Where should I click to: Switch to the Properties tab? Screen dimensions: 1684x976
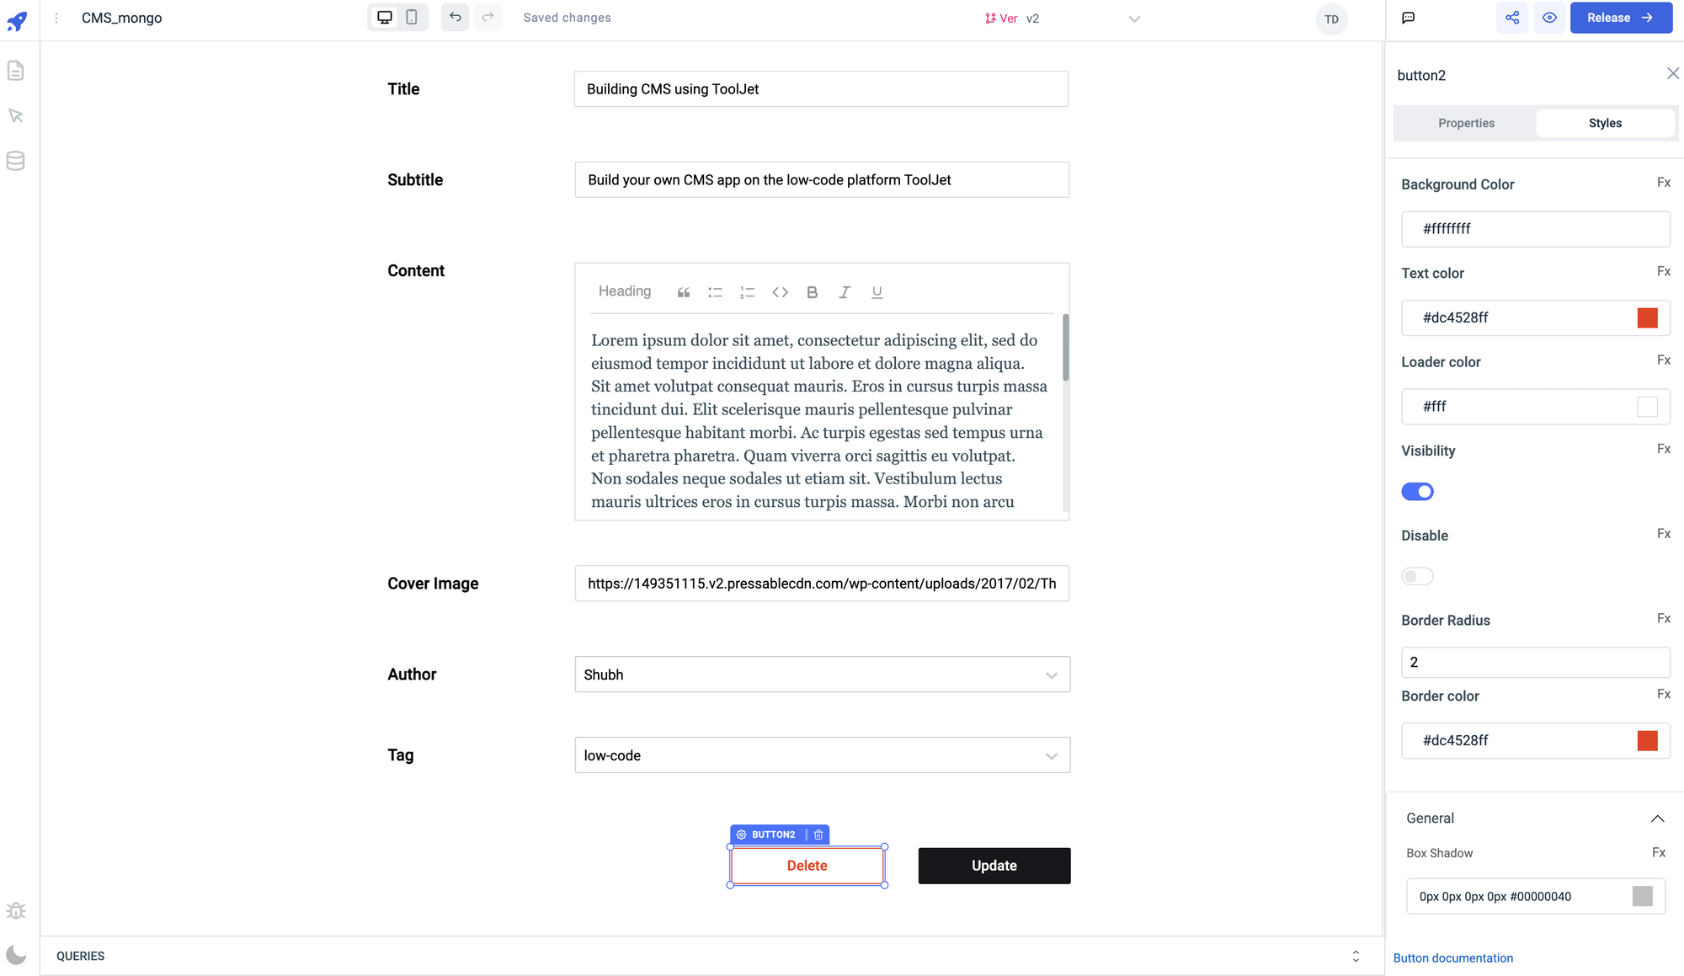coord(1466,123)
